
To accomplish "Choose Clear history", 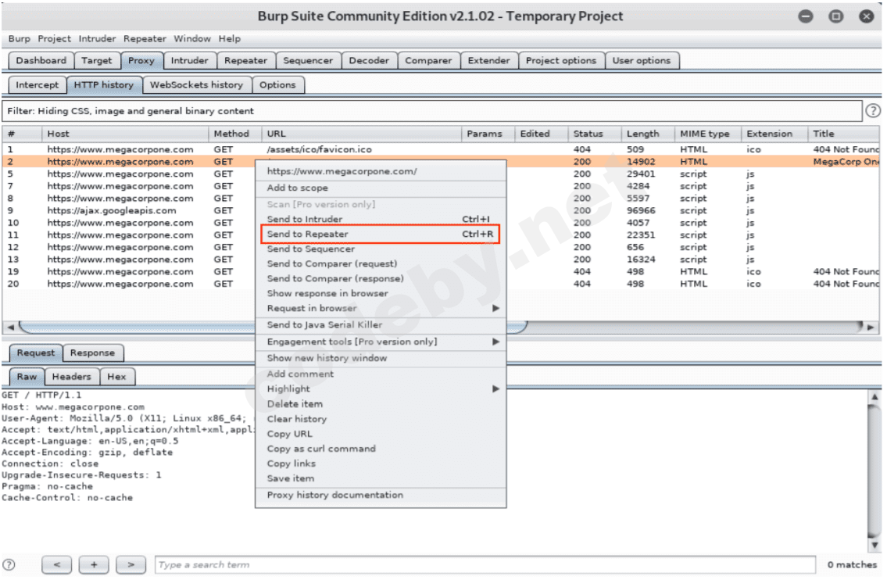I will coord(380,419).
